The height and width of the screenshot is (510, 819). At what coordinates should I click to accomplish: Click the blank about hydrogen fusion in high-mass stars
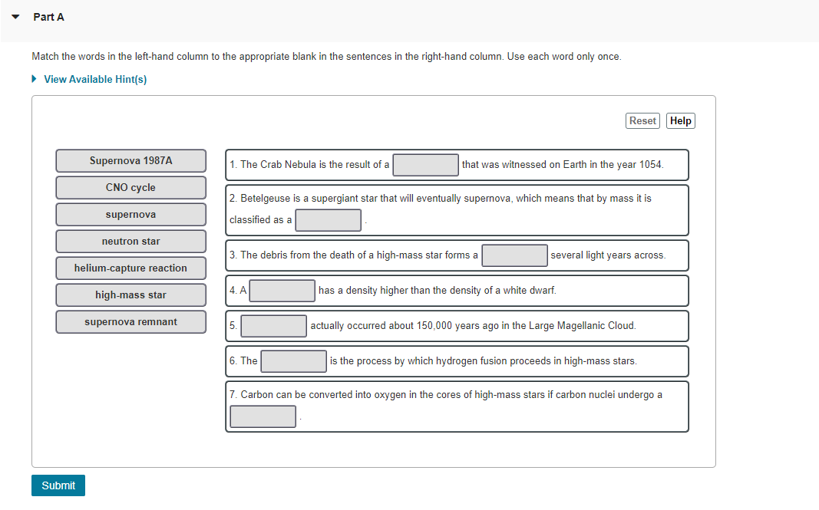click(x=293, y=360)
